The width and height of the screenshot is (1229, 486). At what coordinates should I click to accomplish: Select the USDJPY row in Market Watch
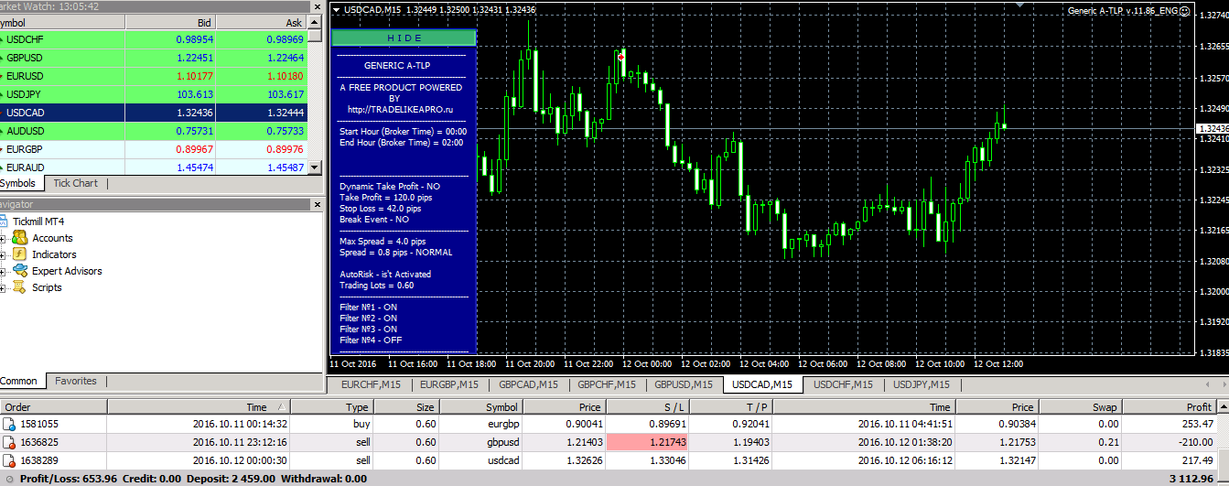pyautogui.click(x=154, y=94)
